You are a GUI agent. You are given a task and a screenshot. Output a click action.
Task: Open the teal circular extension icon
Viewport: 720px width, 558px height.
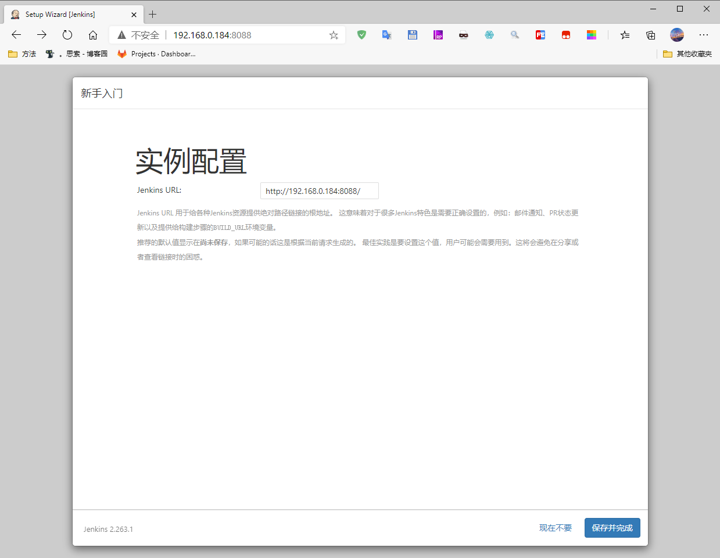point(489,35)
